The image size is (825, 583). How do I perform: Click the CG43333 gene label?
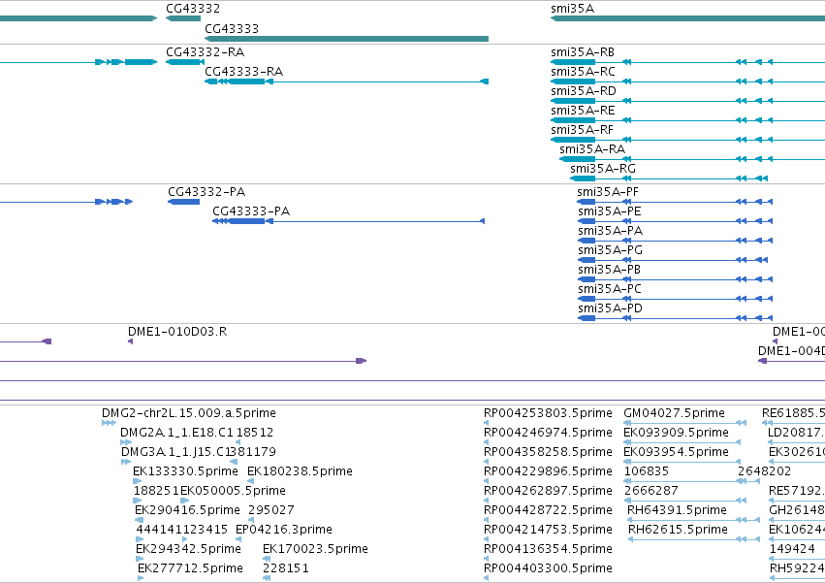(232, 29)
